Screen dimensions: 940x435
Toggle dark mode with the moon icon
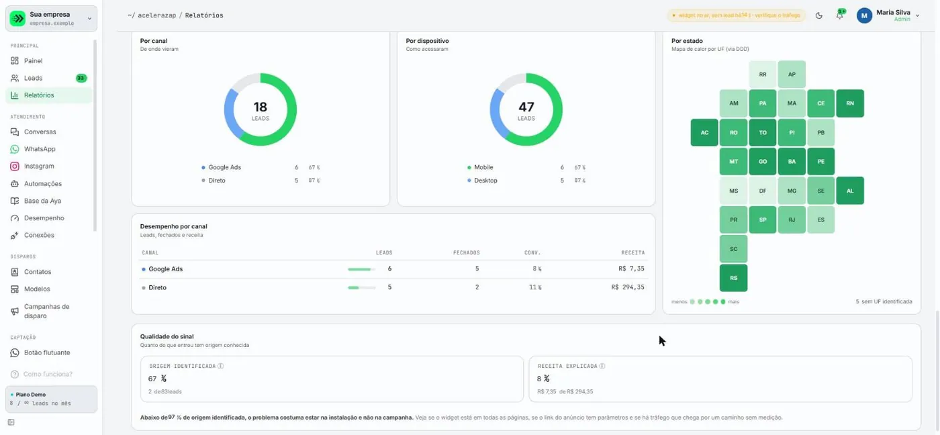[x=818, y=15]
